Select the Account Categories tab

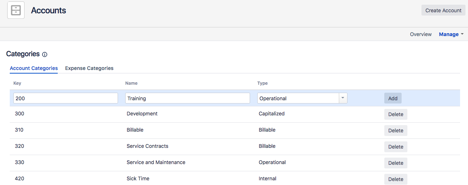coord(34,68)
